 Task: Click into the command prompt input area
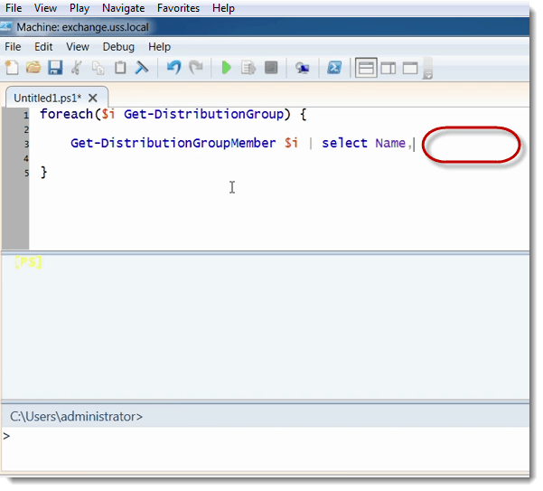coord(265,449)
